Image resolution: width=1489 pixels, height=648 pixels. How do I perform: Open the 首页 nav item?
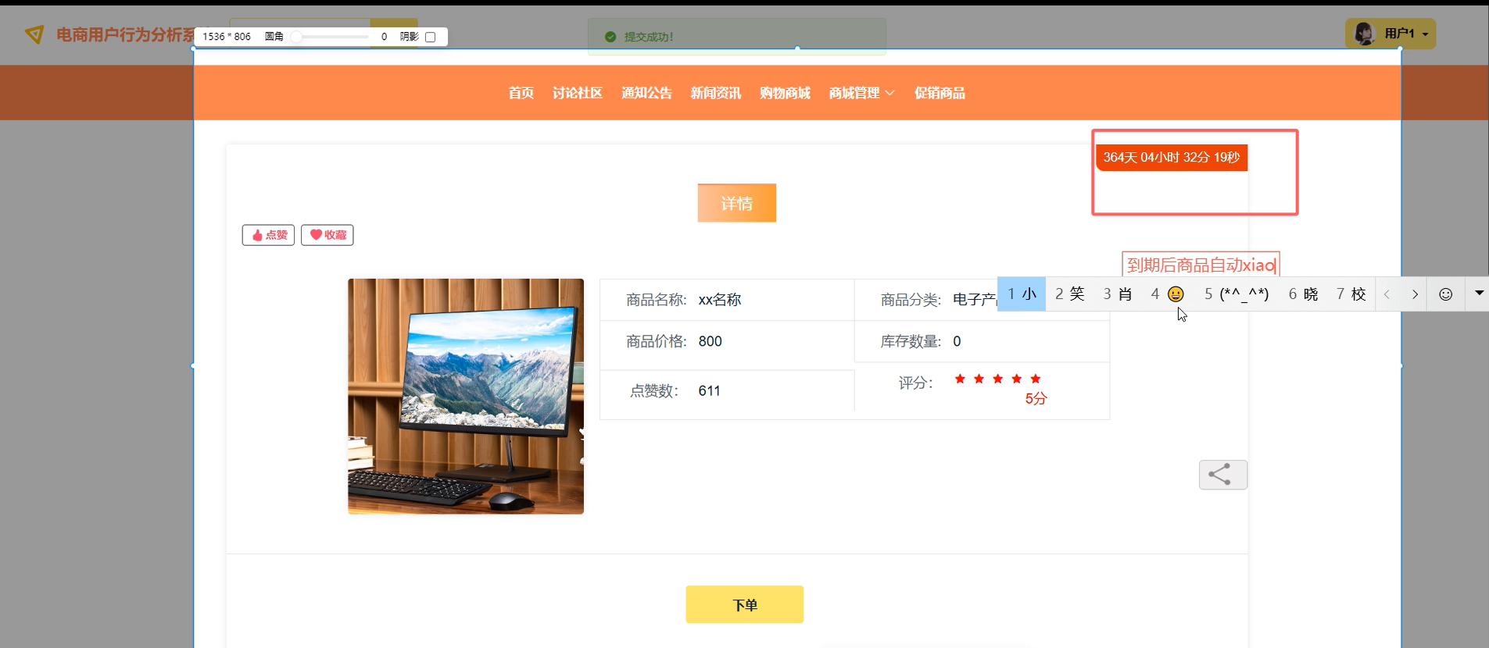521,93
